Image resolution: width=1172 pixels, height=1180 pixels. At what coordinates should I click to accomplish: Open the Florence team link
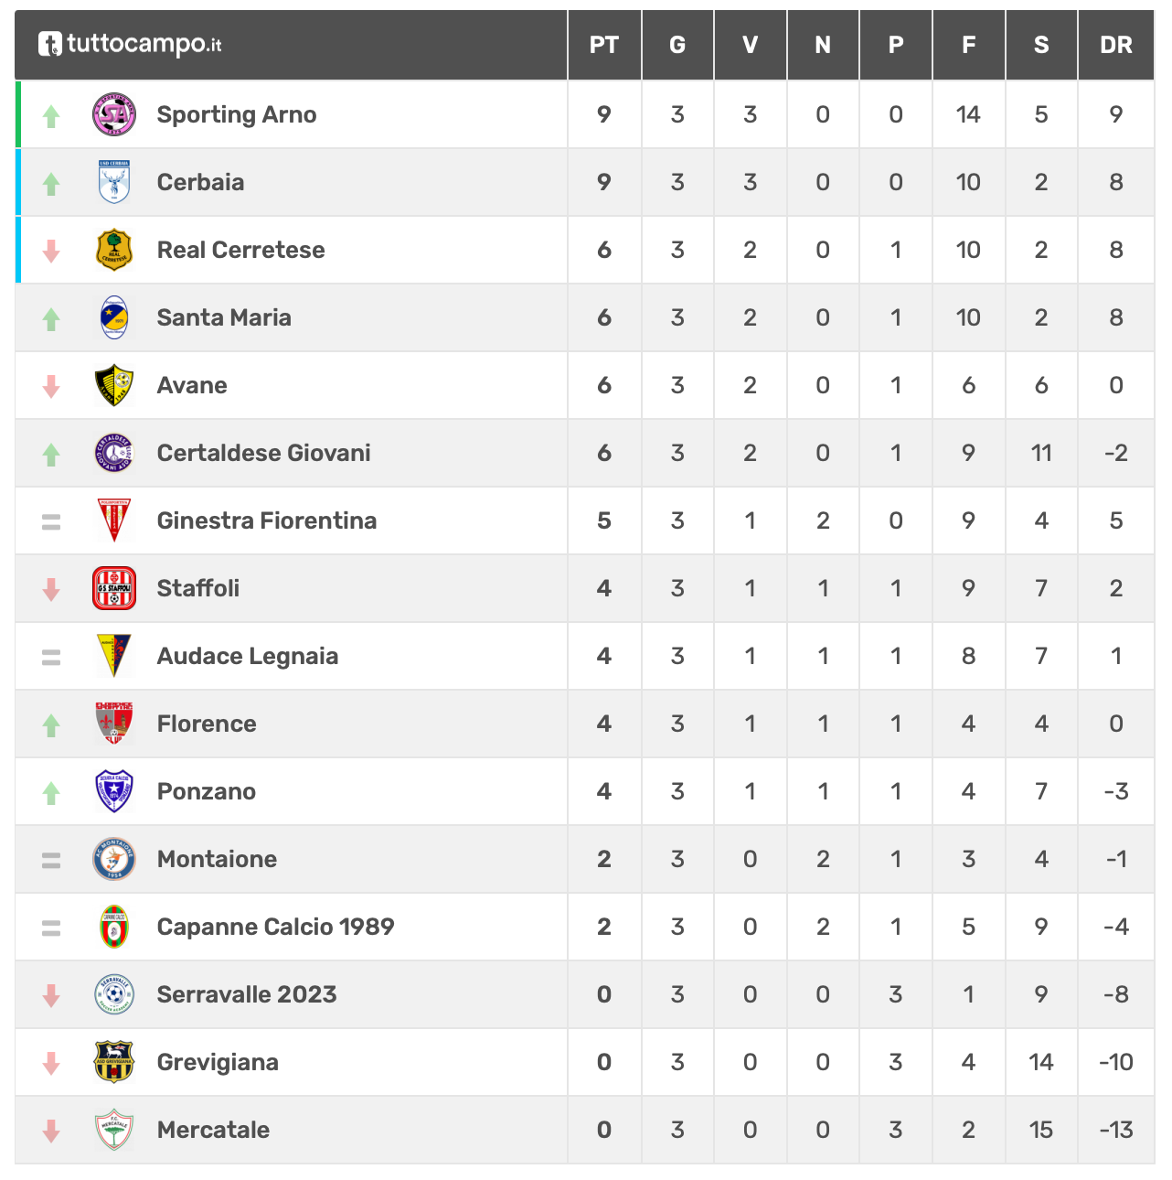pos(207,724)
